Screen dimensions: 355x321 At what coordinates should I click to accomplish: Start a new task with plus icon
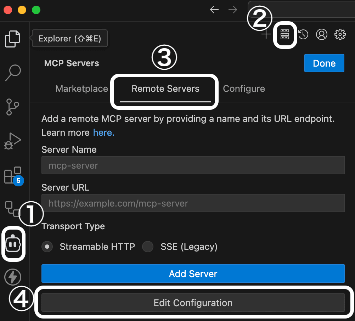point(266,34)
